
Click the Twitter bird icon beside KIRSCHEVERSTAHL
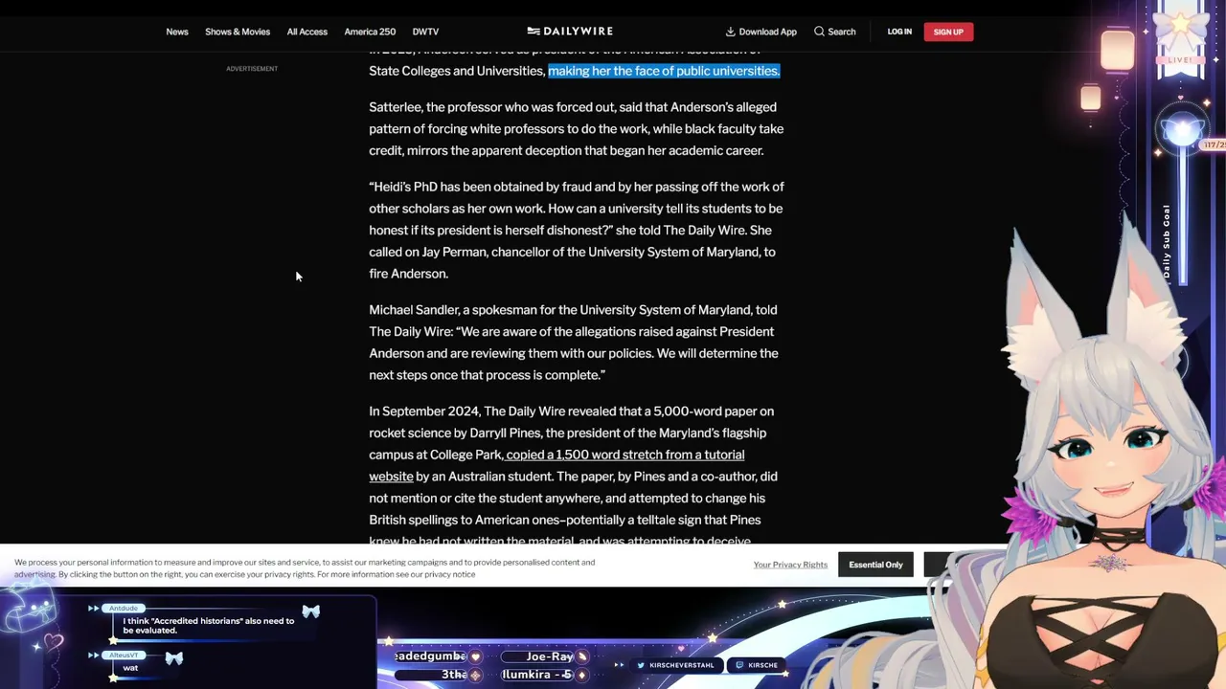(641, 665)
